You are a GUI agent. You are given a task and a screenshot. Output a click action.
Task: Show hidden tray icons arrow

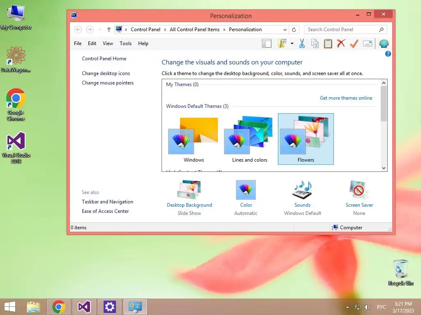pos(347,307)
